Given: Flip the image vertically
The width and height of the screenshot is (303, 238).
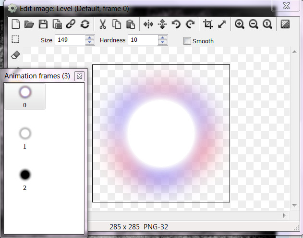Looking at the screenshot, I should pos(162,24).
